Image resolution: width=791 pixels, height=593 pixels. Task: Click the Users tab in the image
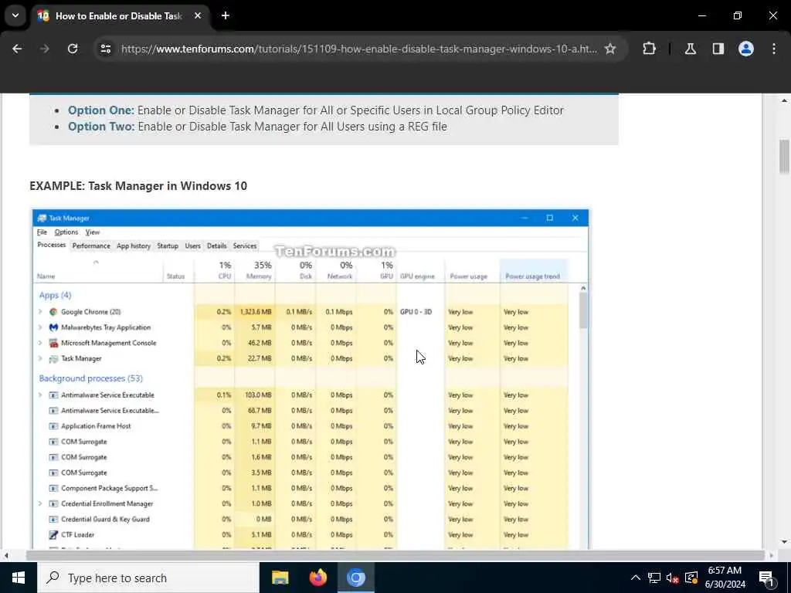click(192, 246)
